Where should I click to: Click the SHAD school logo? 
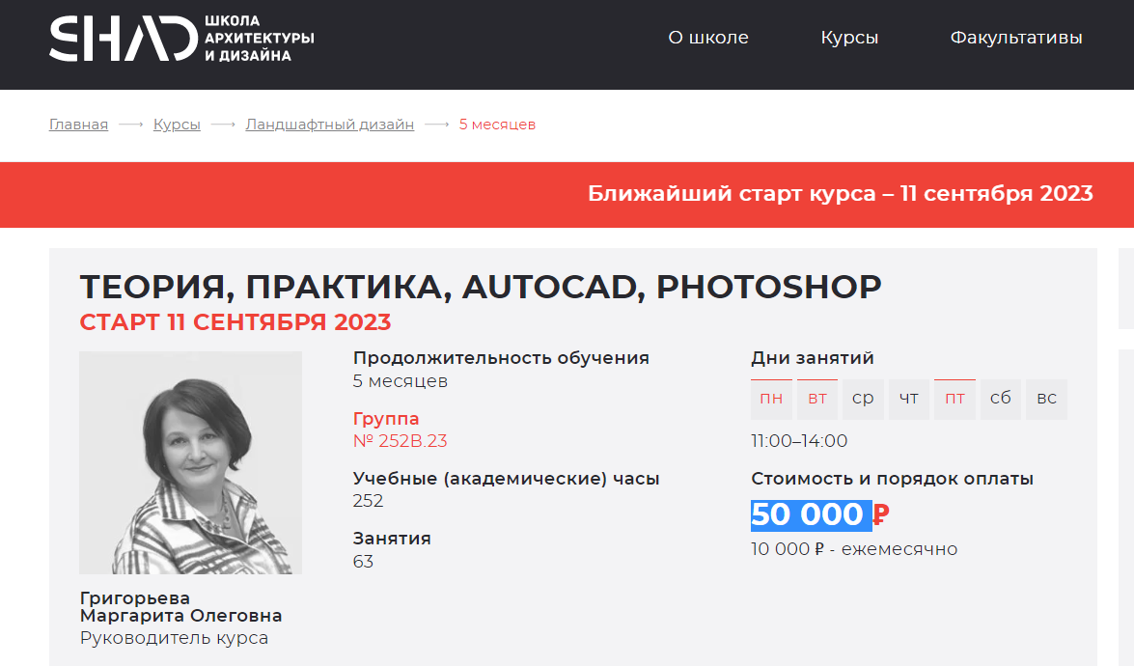click(181, 39)
